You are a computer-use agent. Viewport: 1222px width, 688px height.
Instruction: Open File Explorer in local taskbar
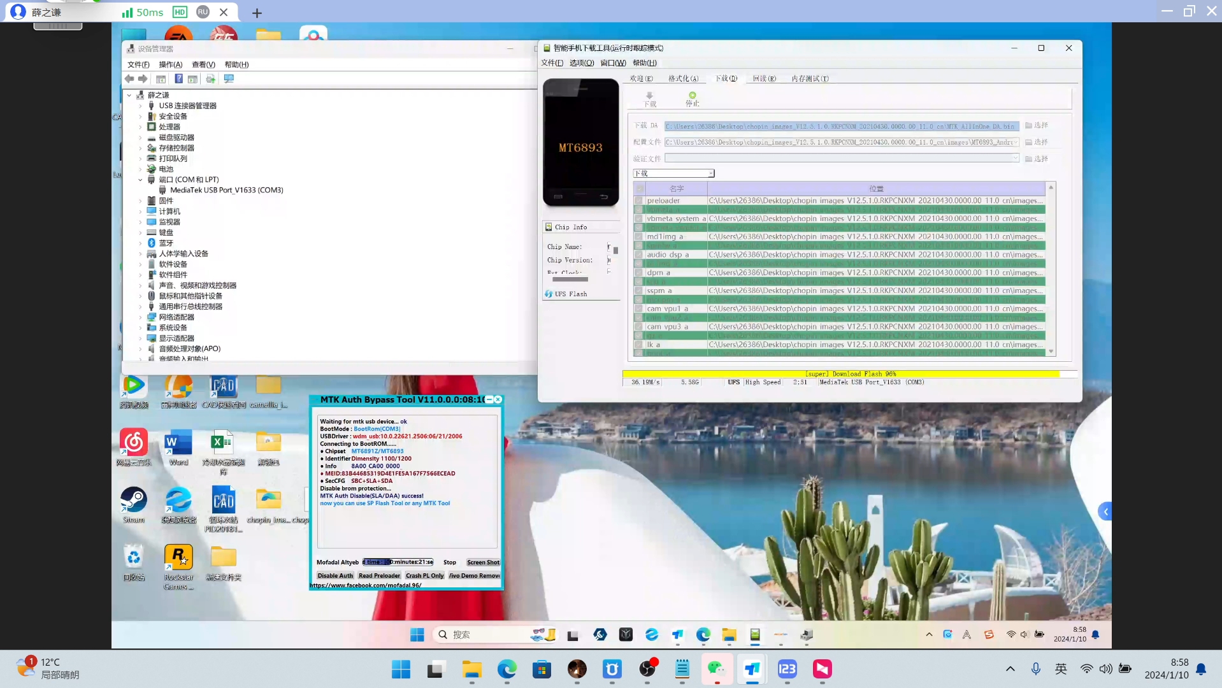[472, 669]
